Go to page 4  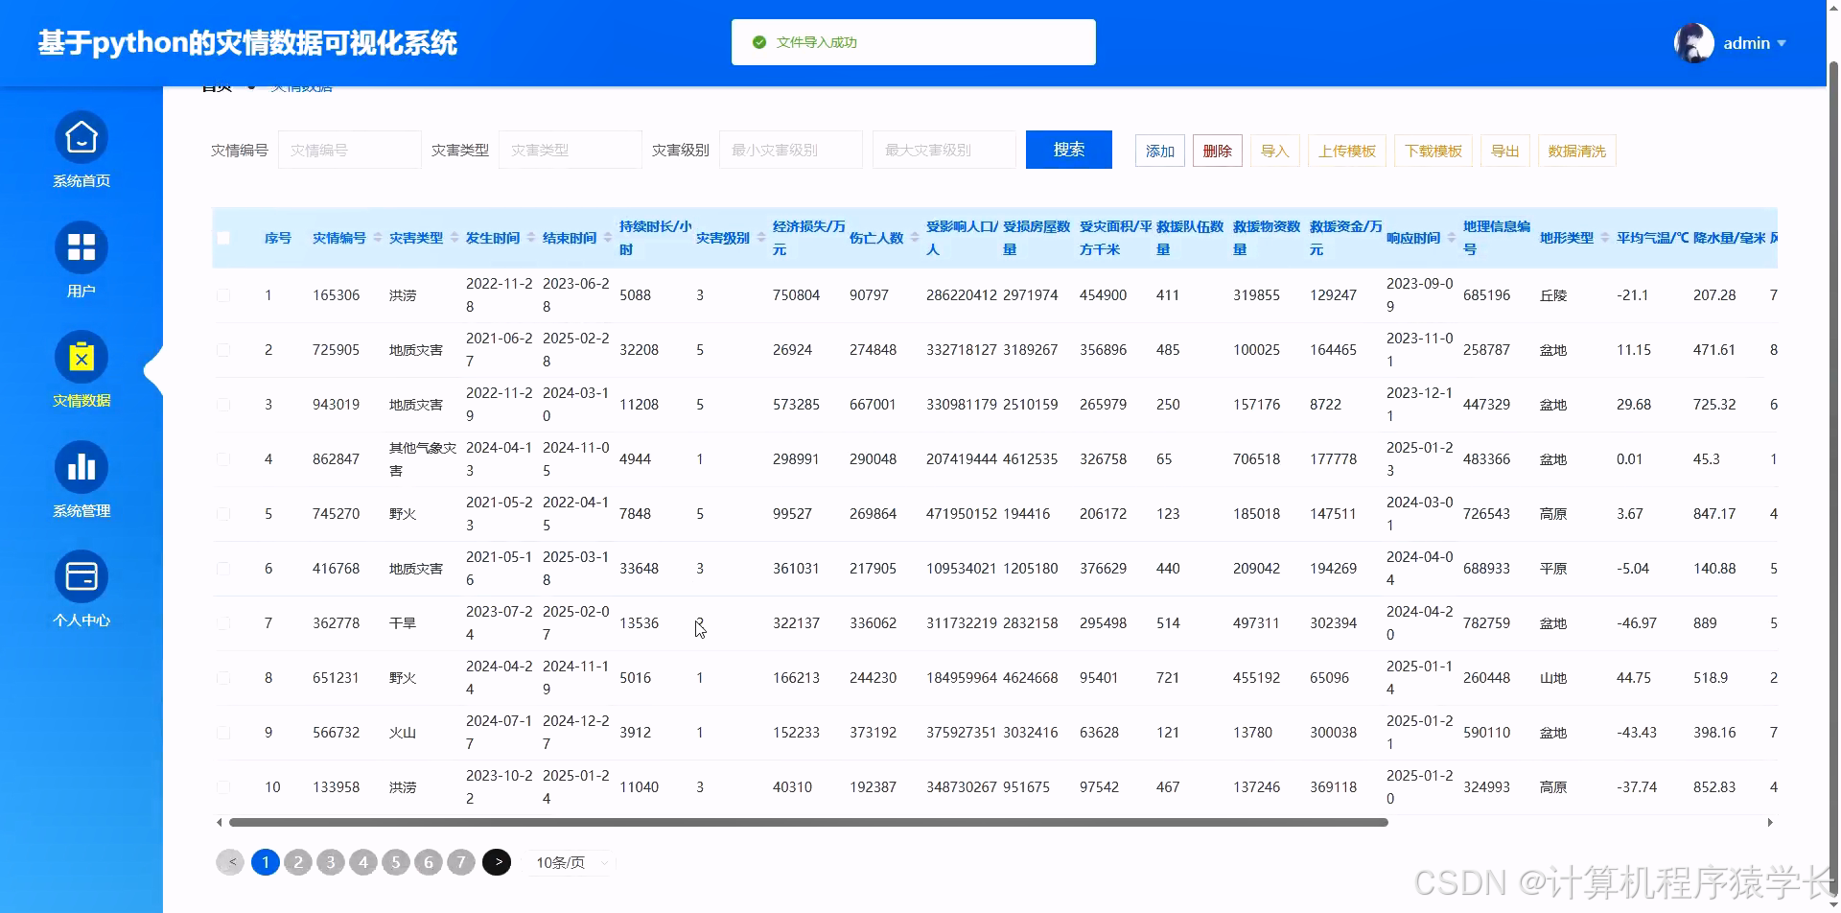pos(363,862)
